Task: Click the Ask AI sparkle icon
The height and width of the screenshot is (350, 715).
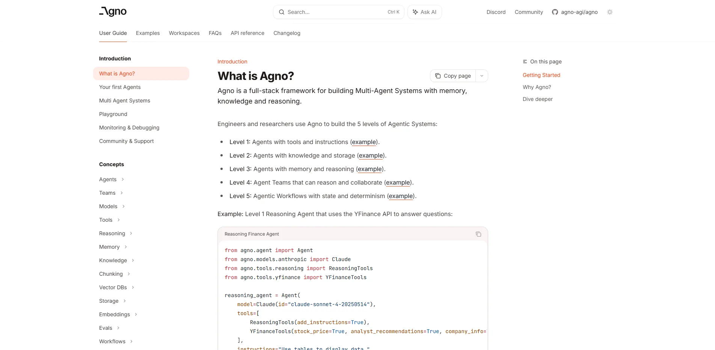Action: pos(415,12)
